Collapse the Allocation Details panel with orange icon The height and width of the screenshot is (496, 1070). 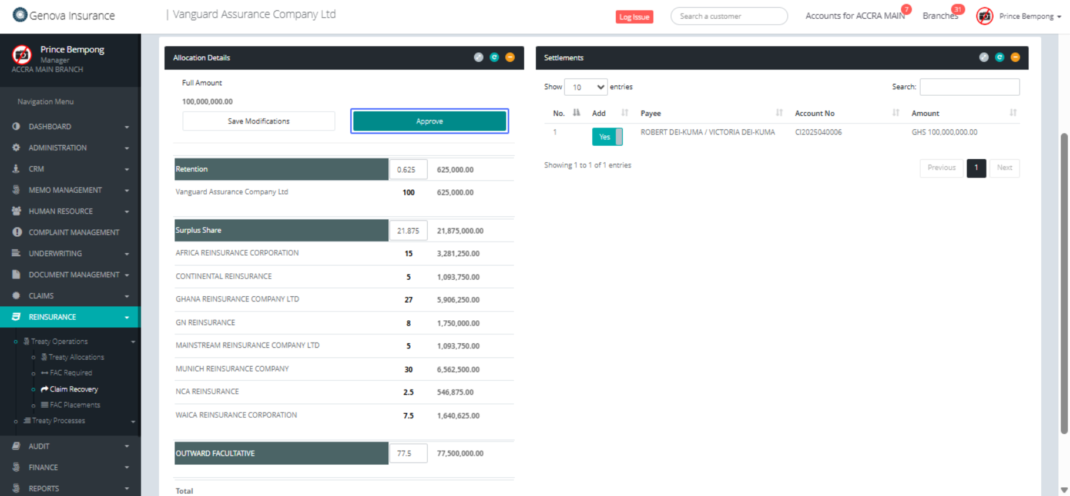(x=510, y=58)
